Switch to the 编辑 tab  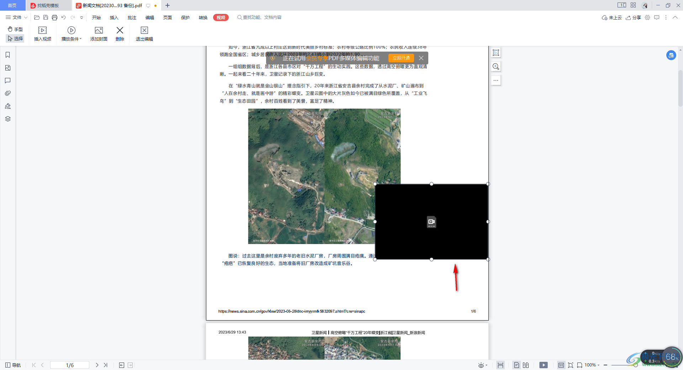(x=150, y=17)
